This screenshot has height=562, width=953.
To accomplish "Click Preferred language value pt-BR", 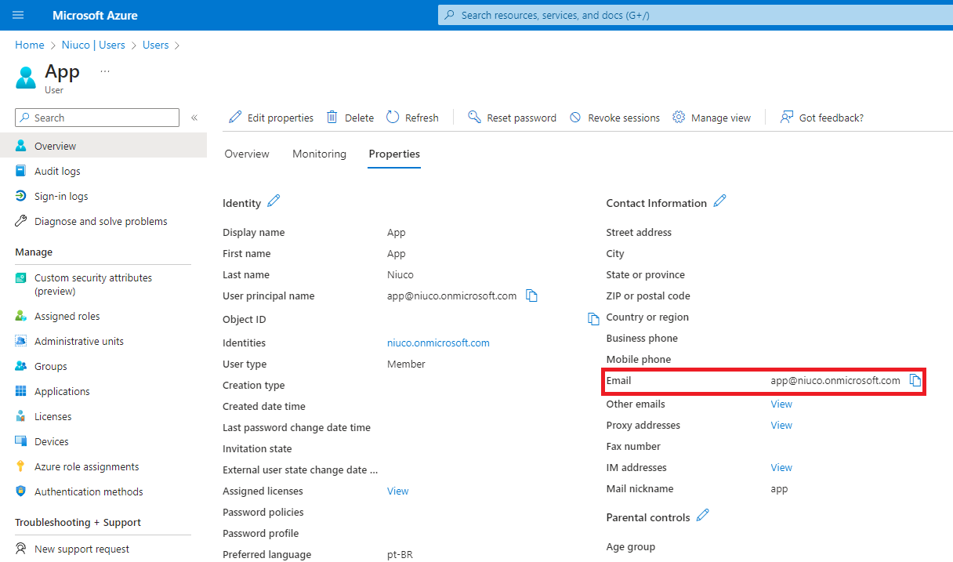I will tap(400, 554).
